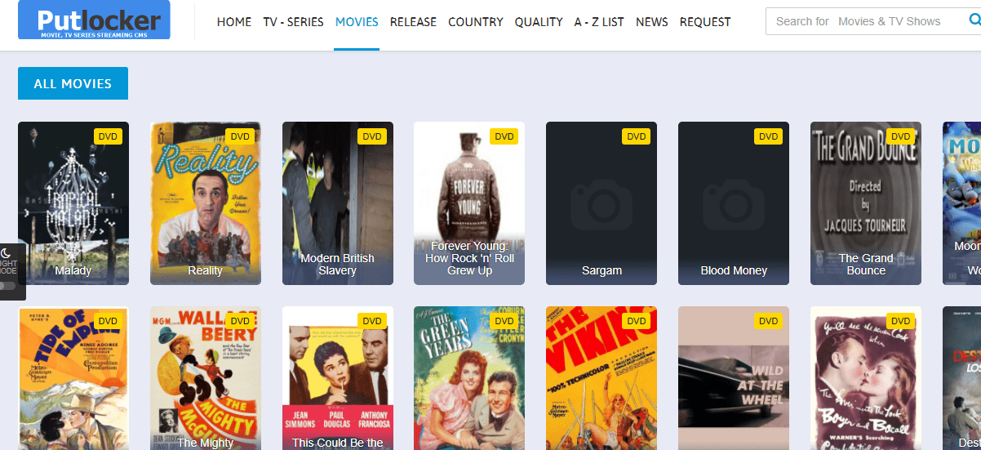Click the Forever Young: How Rock 'n' Roll title
This screenshot has height=450, width=981.
tap(469, 258)
